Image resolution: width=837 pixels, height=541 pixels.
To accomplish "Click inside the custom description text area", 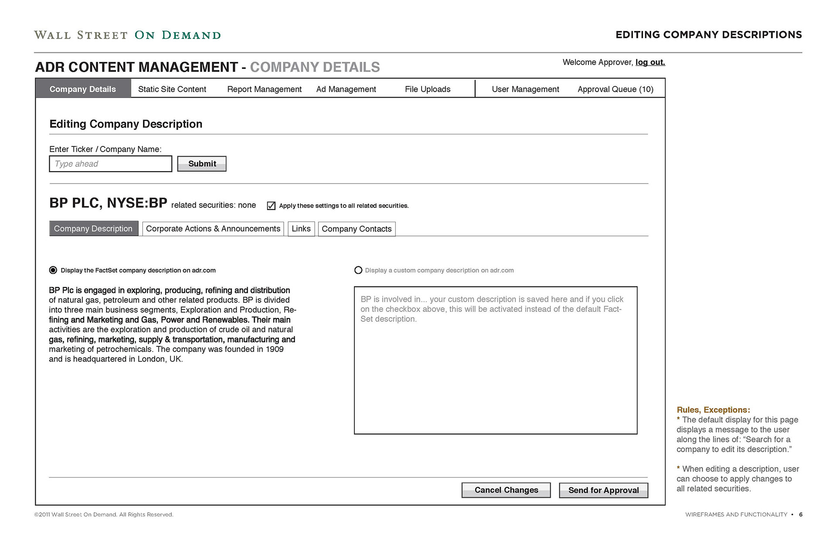I will (x=496, y=360).
